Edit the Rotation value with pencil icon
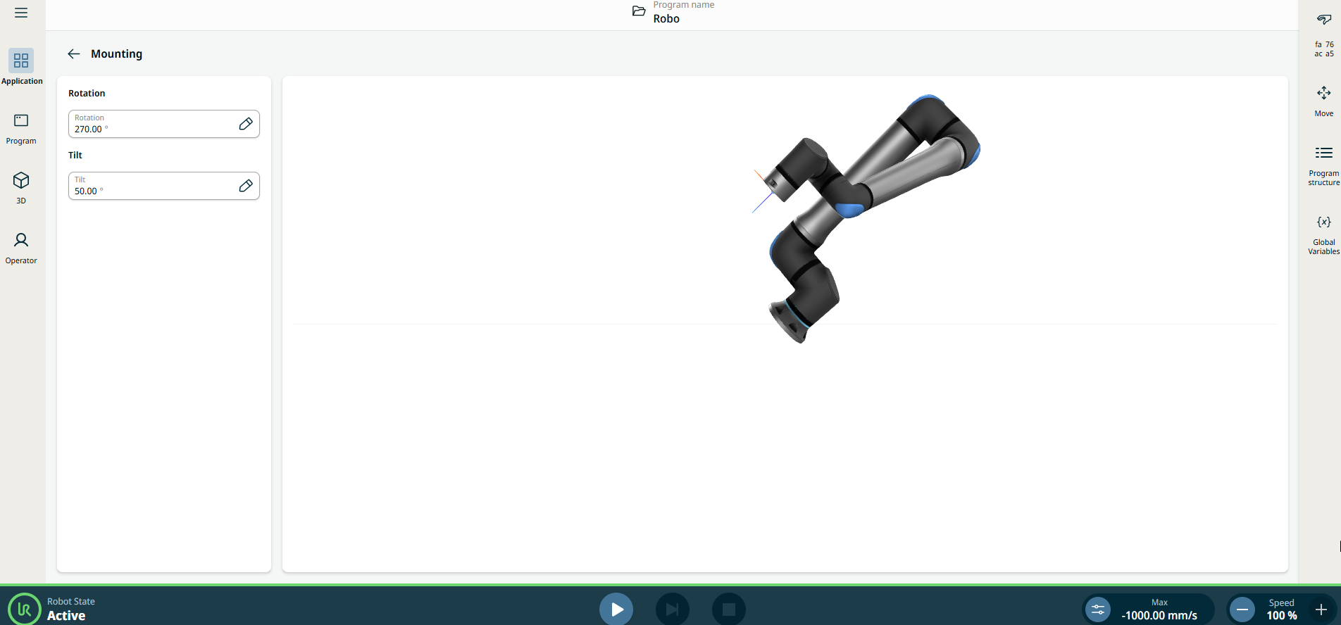1341x625 pixels. [x=245, y=124]
